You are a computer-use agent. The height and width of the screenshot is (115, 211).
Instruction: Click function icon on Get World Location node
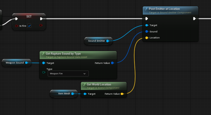tap(84, 85)
